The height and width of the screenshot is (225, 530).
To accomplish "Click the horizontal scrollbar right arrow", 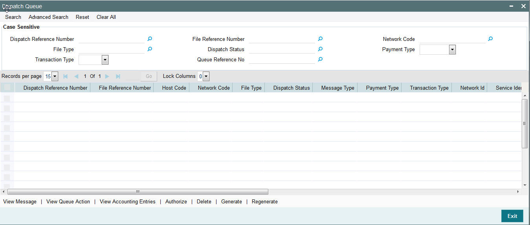I will (x=518, y=192).
